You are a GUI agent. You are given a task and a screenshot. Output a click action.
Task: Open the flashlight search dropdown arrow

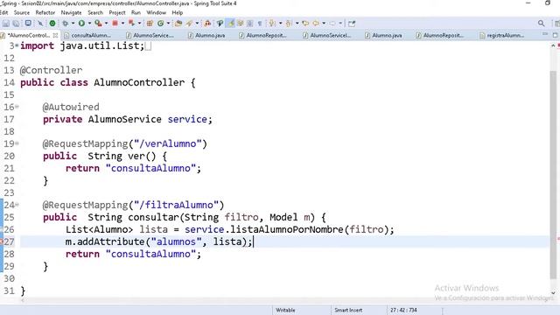point(197,24)
